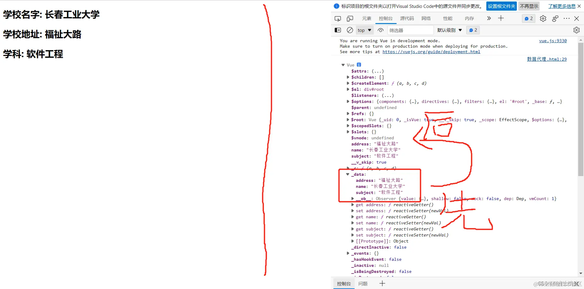Create a live expression with eye icon

pyautogui.click(x=381, y=30)
